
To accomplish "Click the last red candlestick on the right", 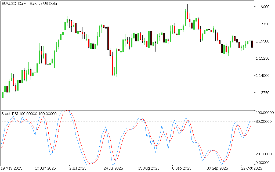I will pos(252,44).
